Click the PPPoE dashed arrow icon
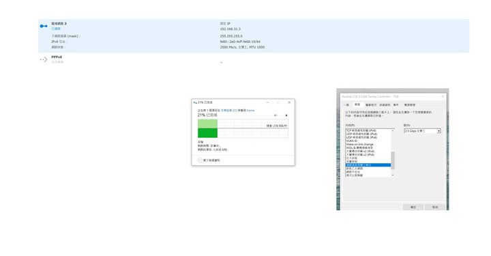 [44, 59]
